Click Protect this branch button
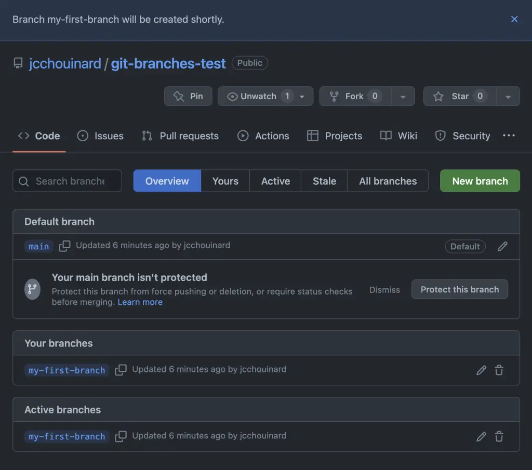The image size is (532, 470). click(x=460, y=289)
